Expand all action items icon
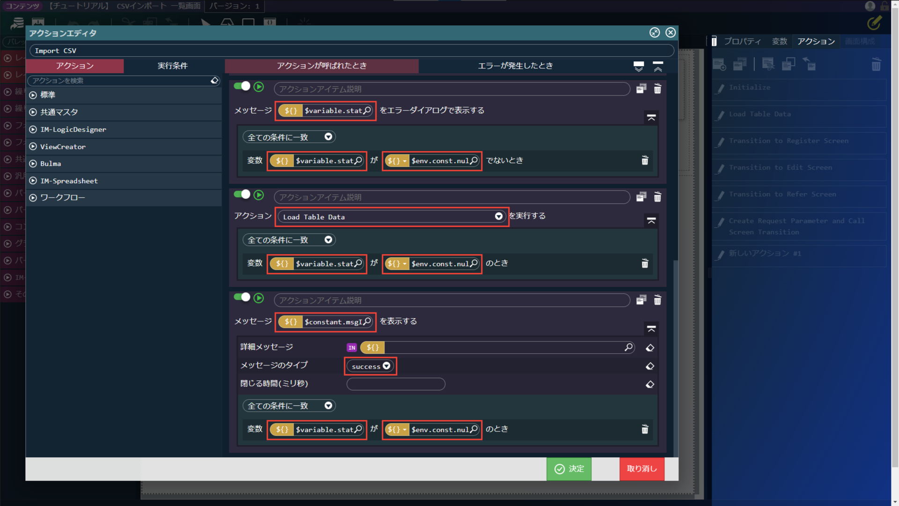The image size is (899, 506). [639, 66]
